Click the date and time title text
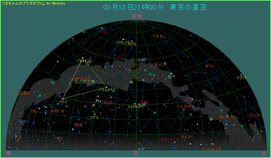The image size is (271, 158). point(155,8)
